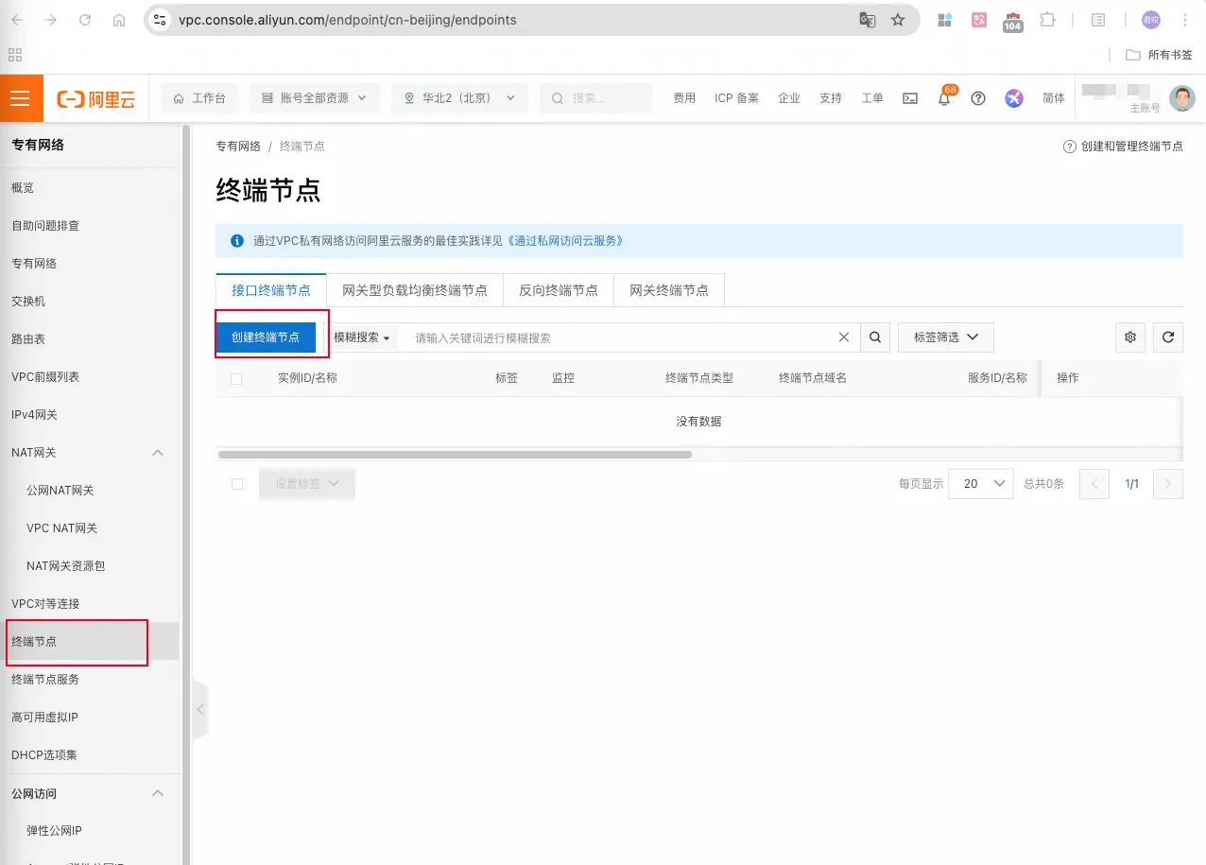
Task: Click the user avatar in header
Action: [x=1182, y=98]
